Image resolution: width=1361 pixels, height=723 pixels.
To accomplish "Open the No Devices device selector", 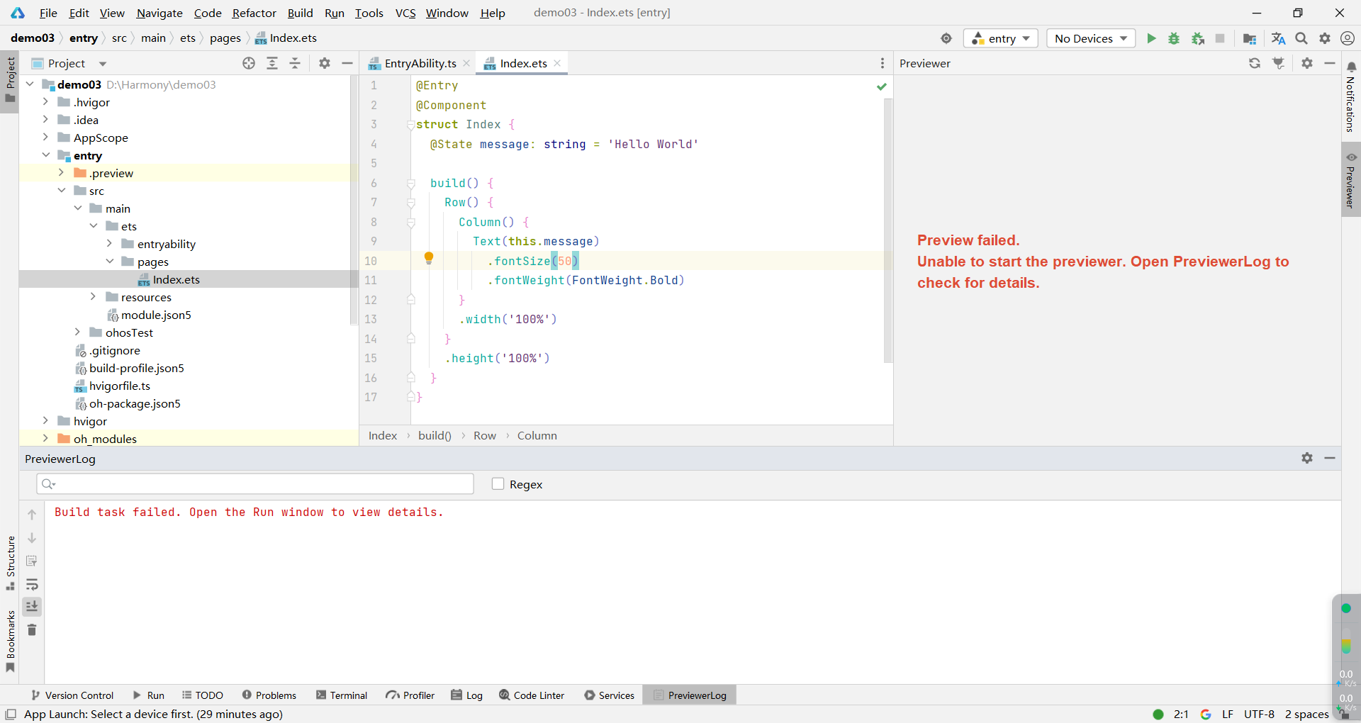I will [x=1090, y=38].
